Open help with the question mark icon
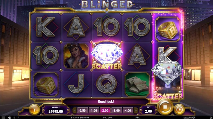Image resolution: width=213 pixels, height=119 pixels. [x=18, y=117]
